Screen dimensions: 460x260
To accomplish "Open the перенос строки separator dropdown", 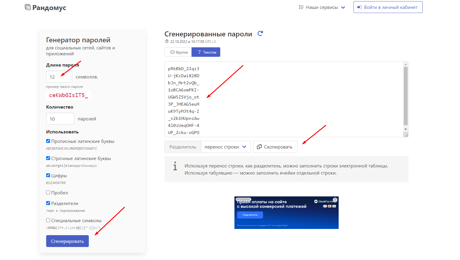I will point(226,147).
